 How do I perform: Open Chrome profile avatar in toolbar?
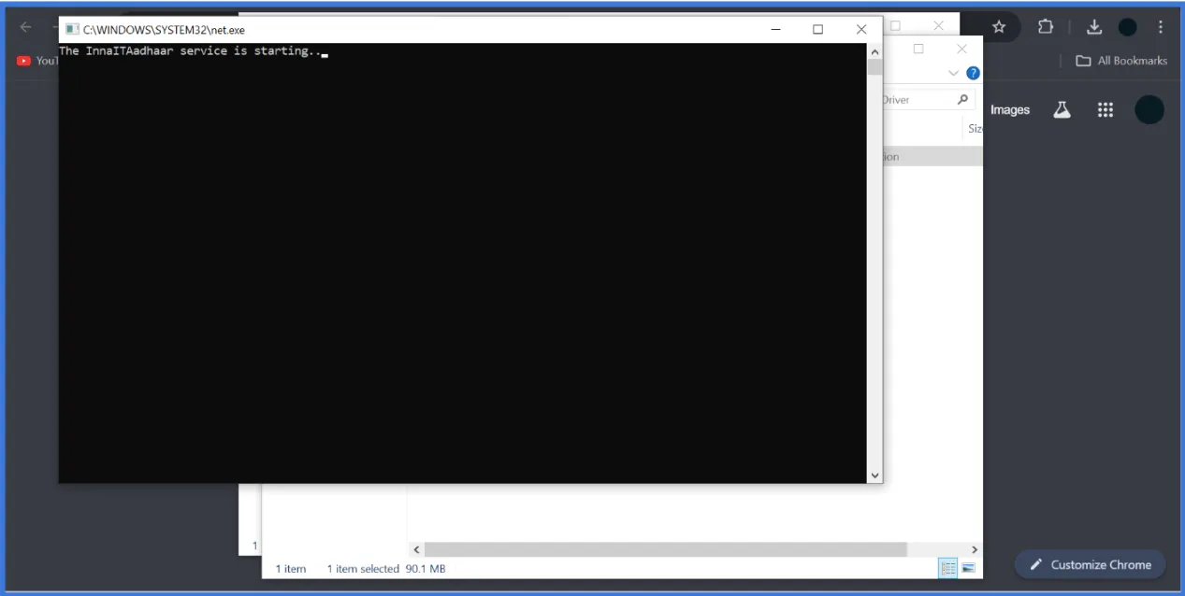point(1128,27)
